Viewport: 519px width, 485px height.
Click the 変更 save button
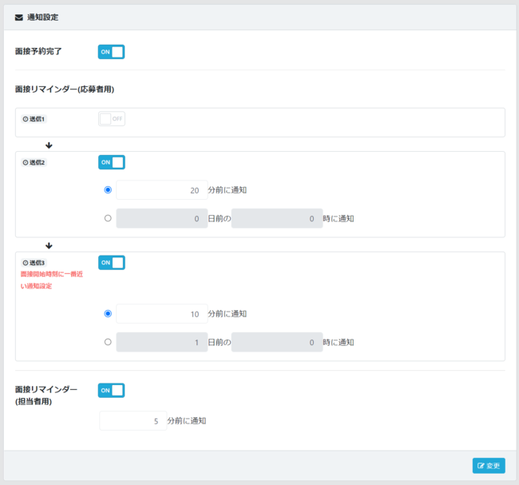click(488, 466)
